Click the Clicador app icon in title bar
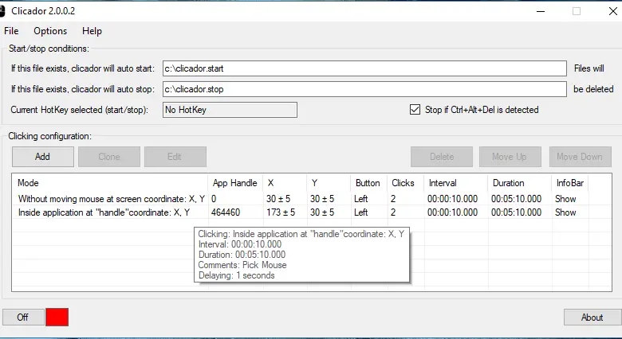Image resolution: width=622 pixels, height=339 pixels. [2, 11]
